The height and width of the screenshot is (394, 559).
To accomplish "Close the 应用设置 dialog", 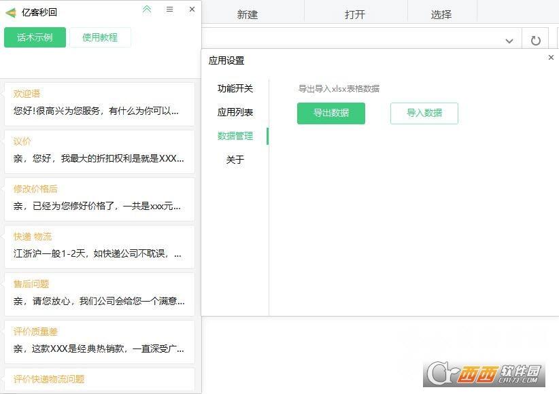I will (x=551, y=57).
